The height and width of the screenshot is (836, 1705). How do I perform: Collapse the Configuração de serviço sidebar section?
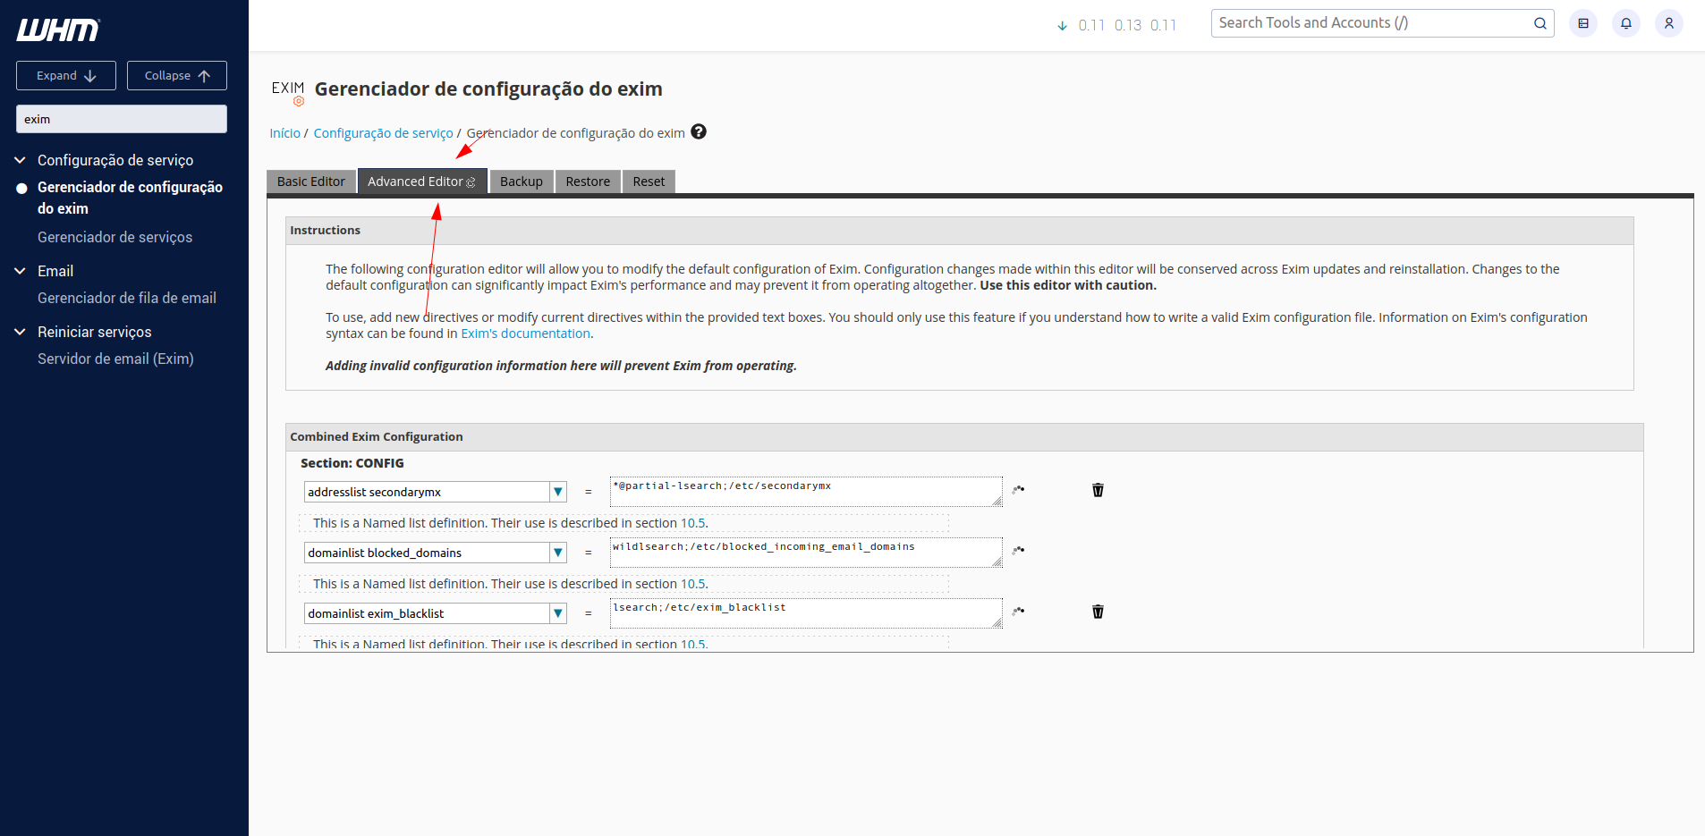click(x=21, y=160)
